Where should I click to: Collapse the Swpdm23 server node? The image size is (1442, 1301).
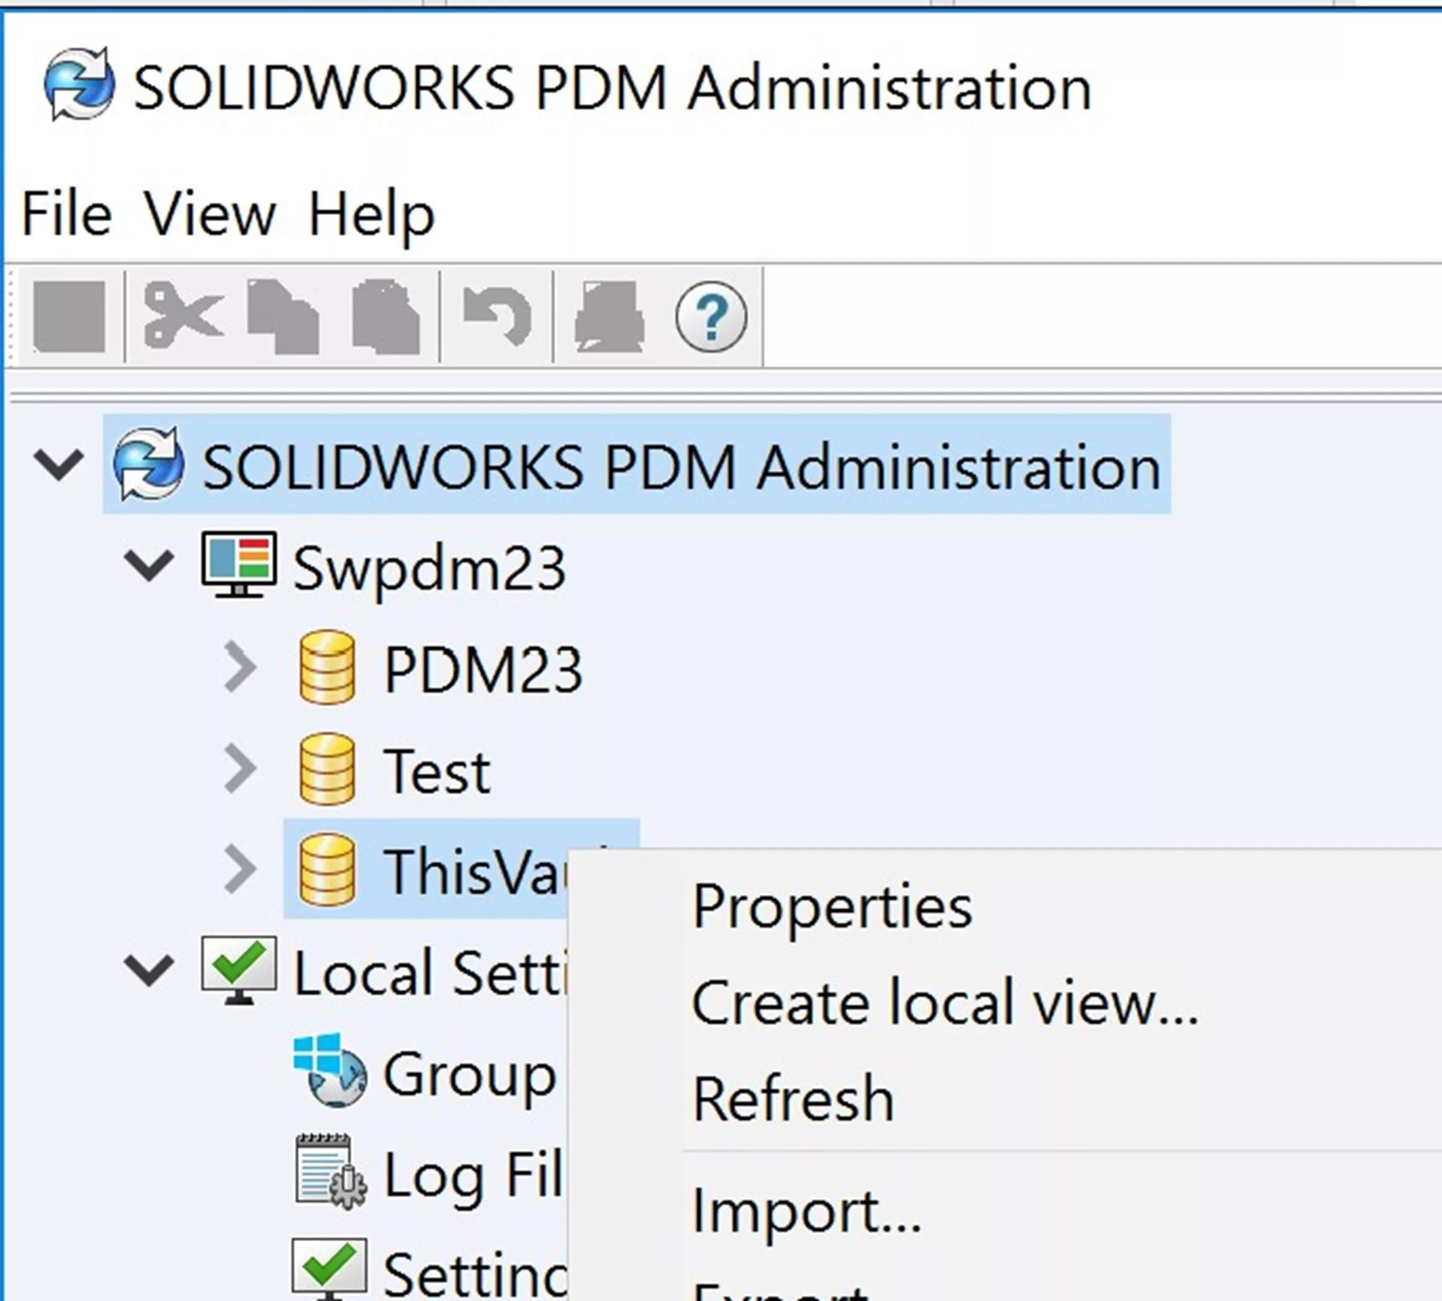pos(149,564)
